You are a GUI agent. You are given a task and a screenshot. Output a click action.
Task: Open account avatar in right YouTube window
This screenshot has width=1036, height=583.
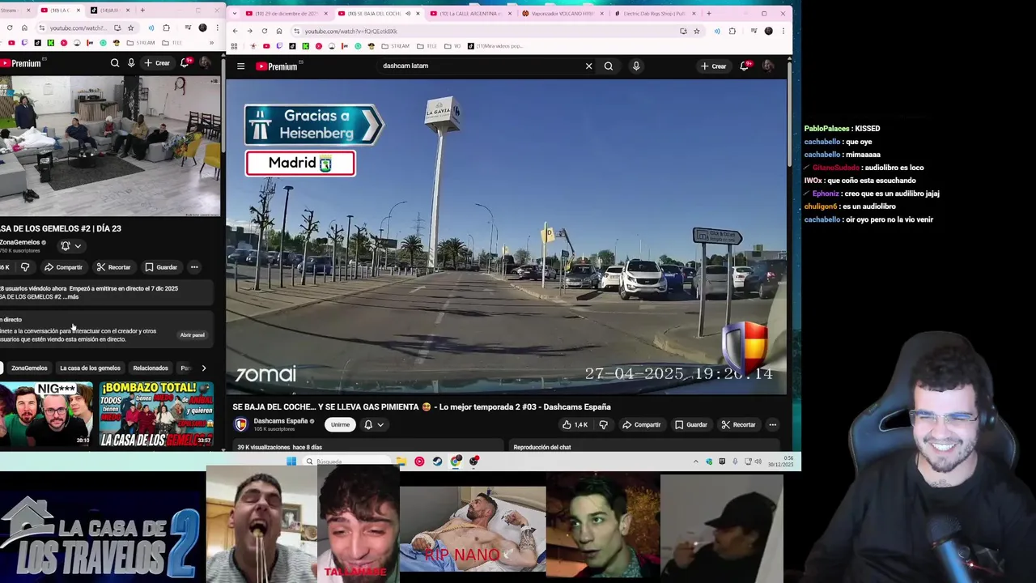(767, 66)
